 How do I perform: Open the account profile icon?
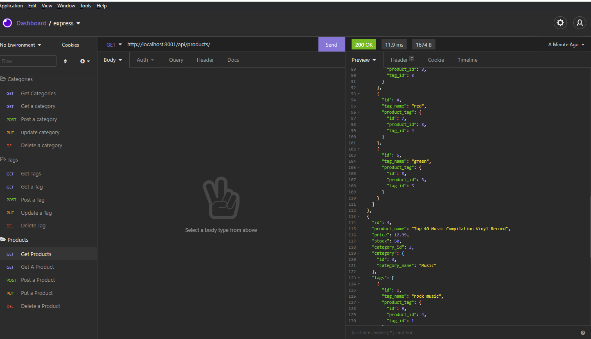[x=580, y=23]
